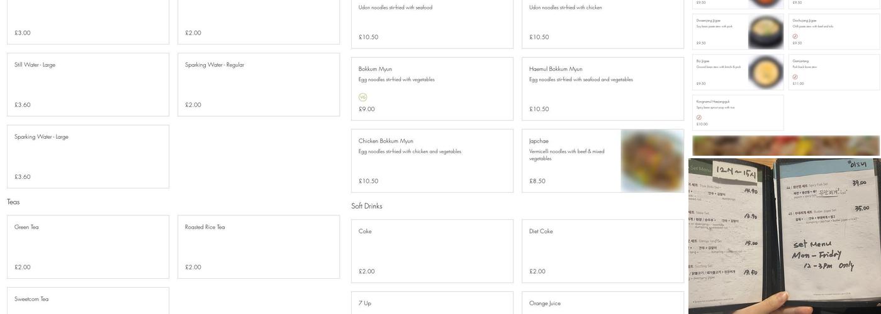This screenshot has width=881, height=314.
Task: Select the Chicken Bokkum Myun dish
Action: [x=432, y=161]
